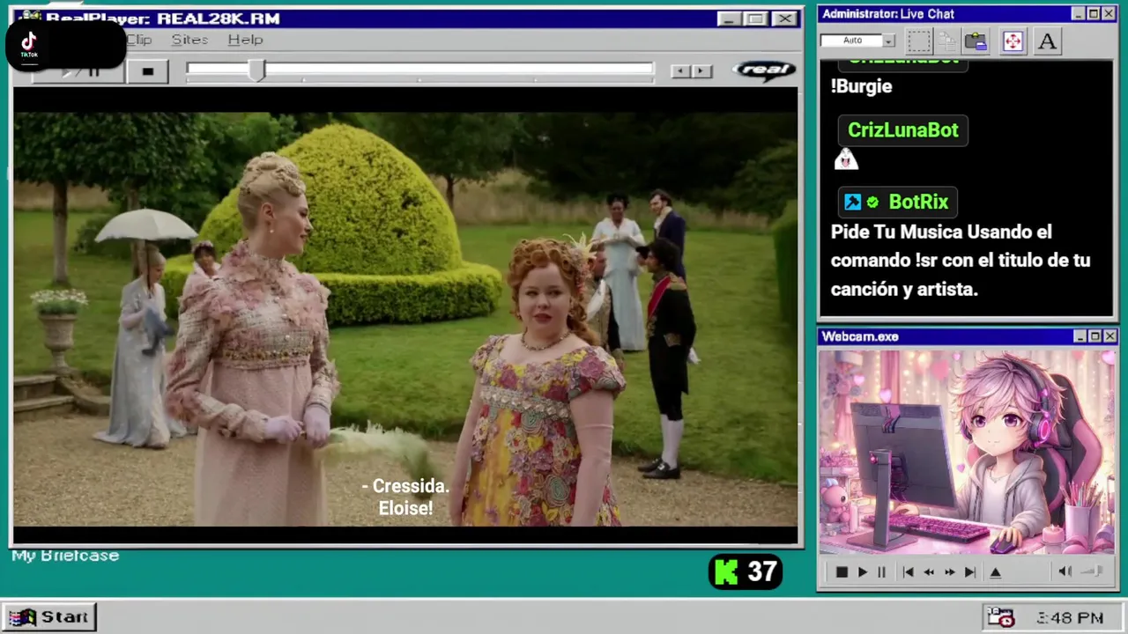The width and height of the screenshot is (1128, 634).
Task: Click the copy pages icon in Live Chat toolbar
Action: click(947, 41)
